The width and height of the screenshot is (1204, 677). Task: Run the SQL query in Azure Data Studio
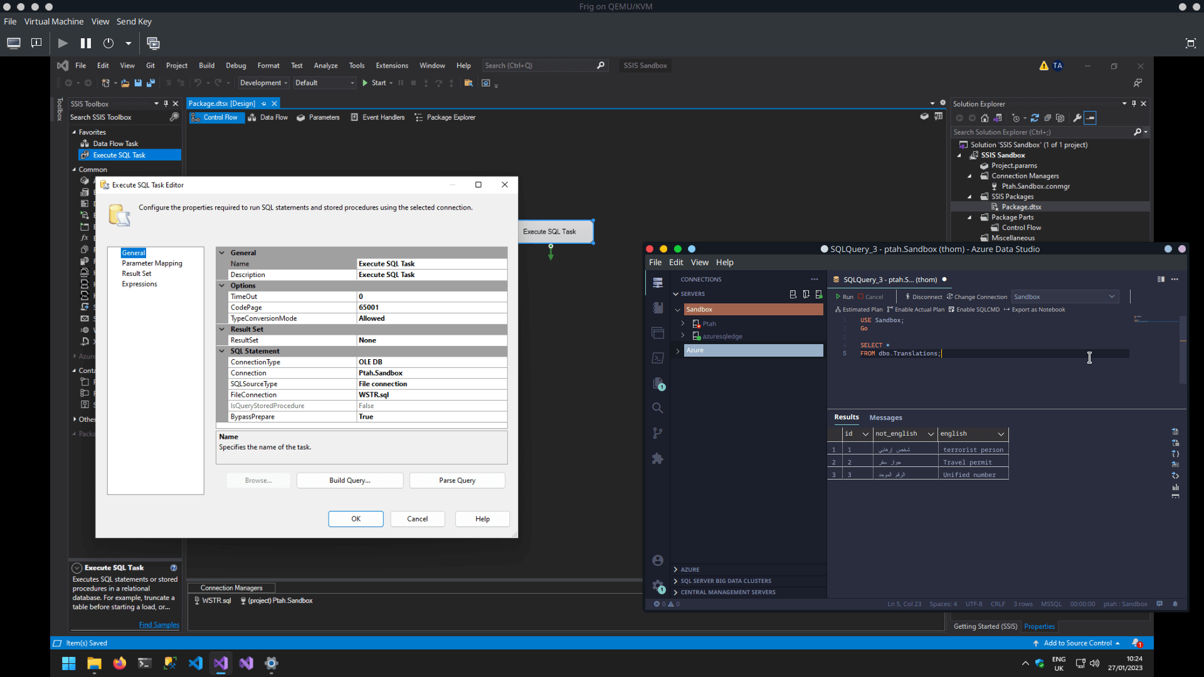click(844, 297)
